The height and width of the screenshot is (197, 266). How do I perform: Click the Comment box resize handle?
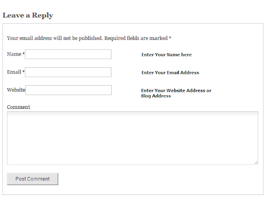click(256, 163)
